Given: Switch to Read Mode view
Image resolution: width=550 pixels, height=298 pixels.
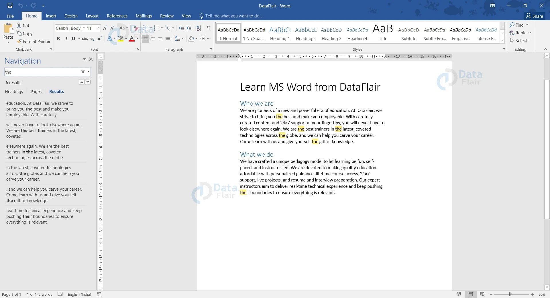Looking at the screenshot, I should point(459,294).
